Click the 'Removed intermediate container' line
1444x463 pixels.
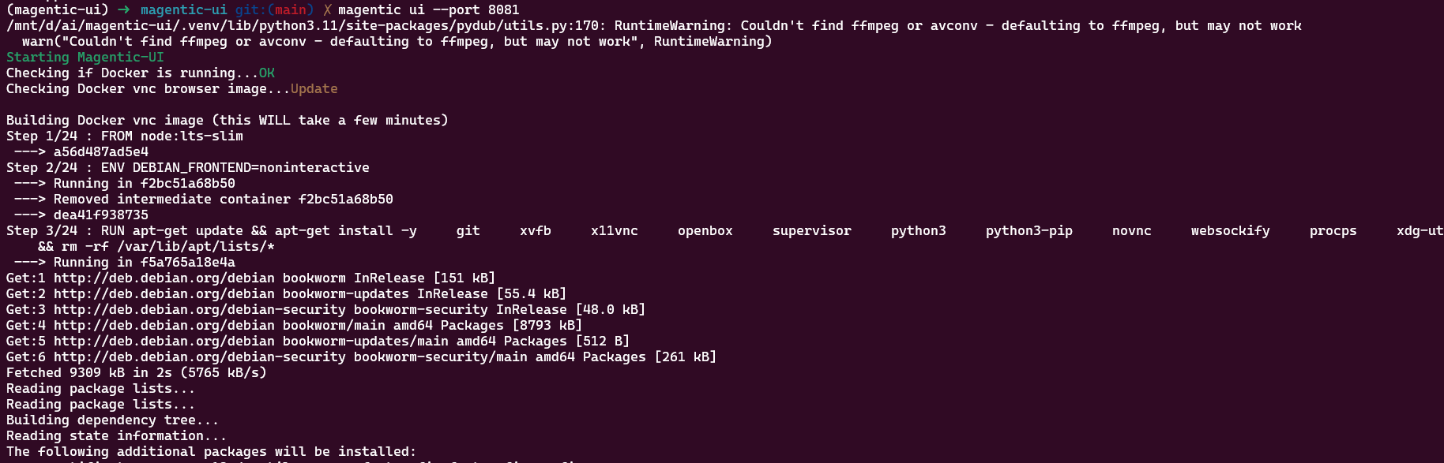coord(204,199)
